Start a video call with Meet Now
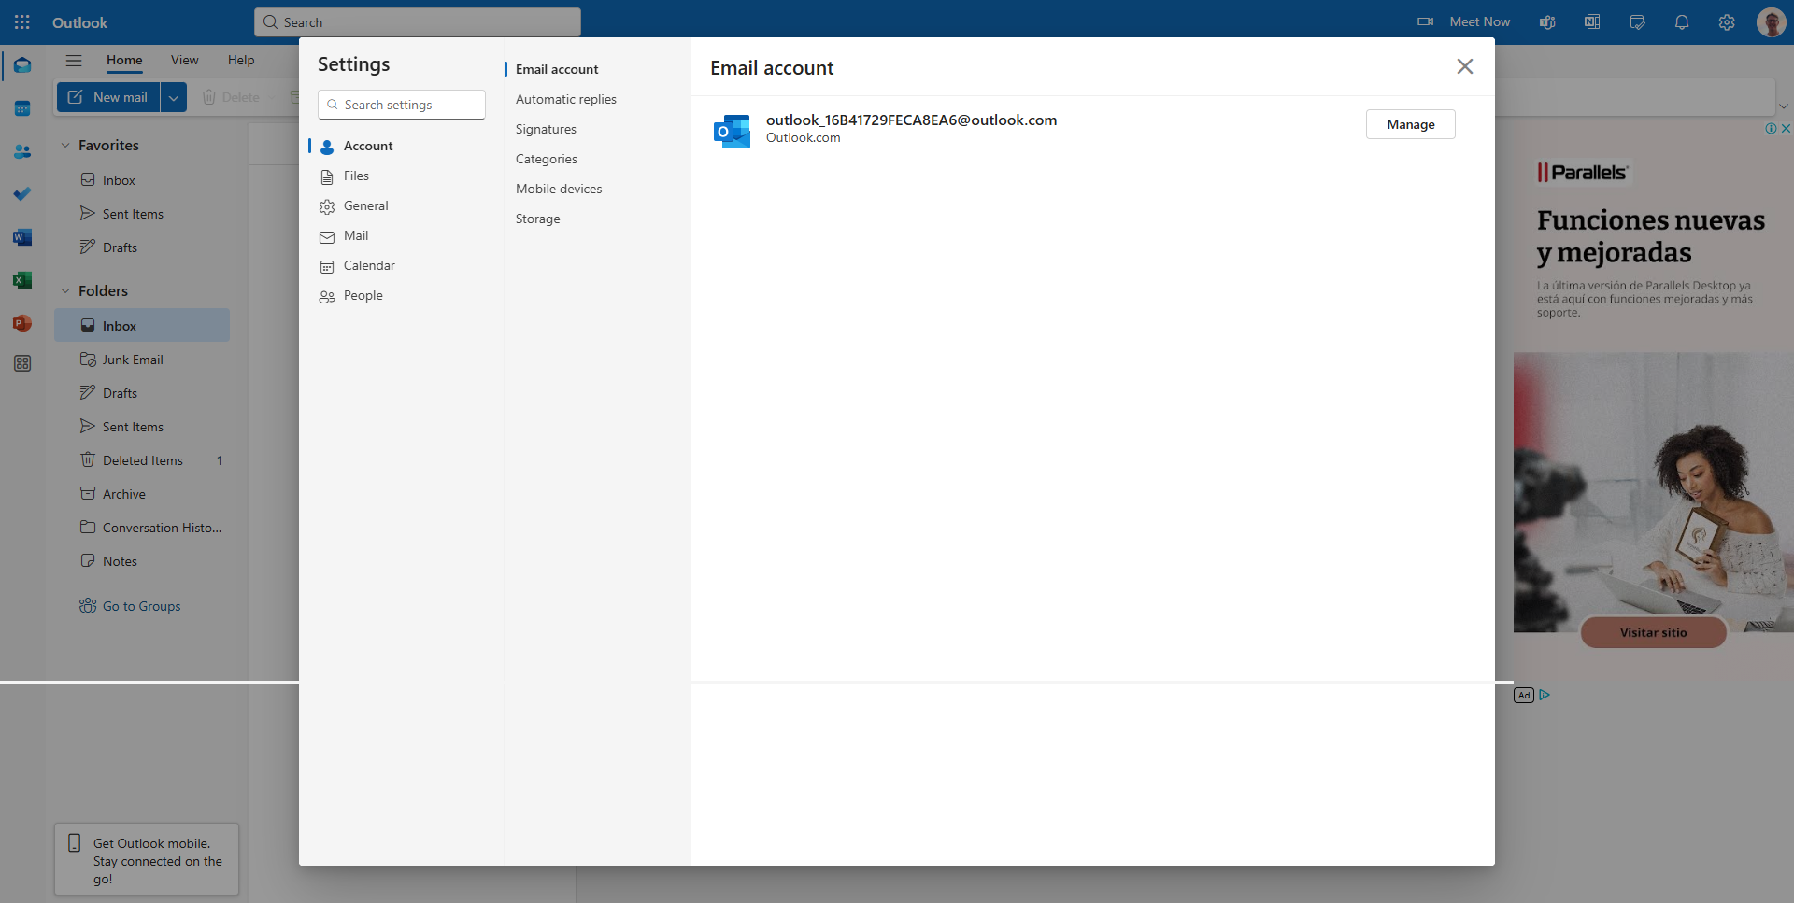The width and height of the screenshot is (1794, 903). (1464, 21)
